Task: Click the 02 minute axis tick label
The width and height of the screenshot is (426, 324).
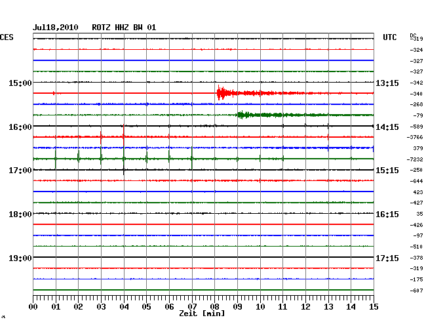Action: click(78, 307)
